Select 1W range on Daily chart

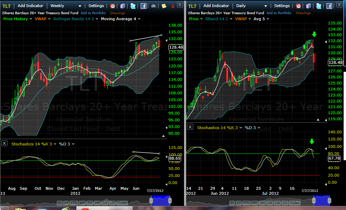point(277,203)
